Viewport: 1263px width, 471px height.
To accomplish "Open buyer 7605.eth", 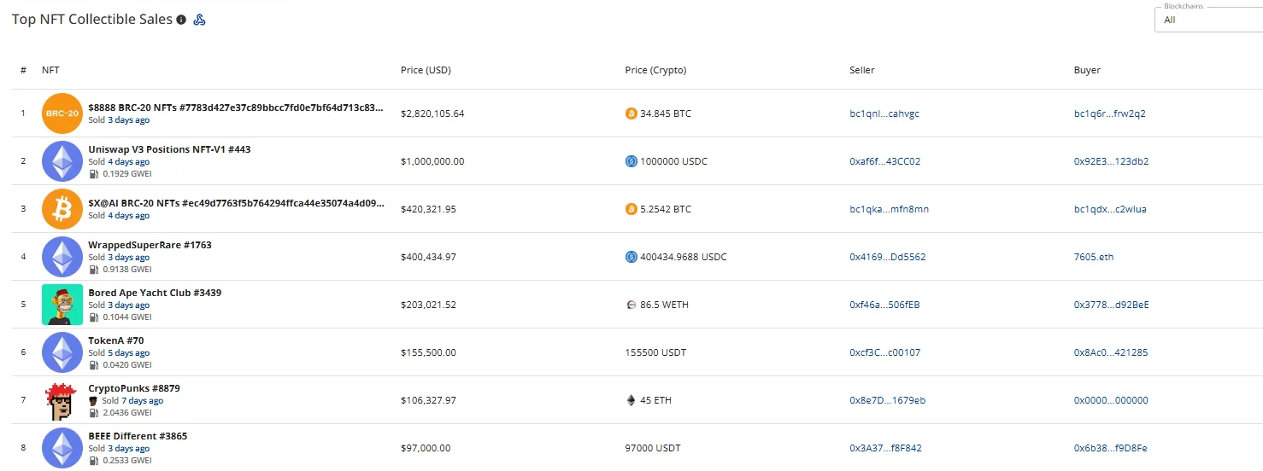I will click(x=1094, y=257).
